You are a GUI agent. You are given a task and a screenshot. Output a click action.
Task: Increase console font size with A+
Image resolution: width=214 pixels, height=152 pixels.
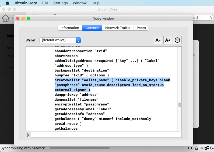[x=168, y=40]
